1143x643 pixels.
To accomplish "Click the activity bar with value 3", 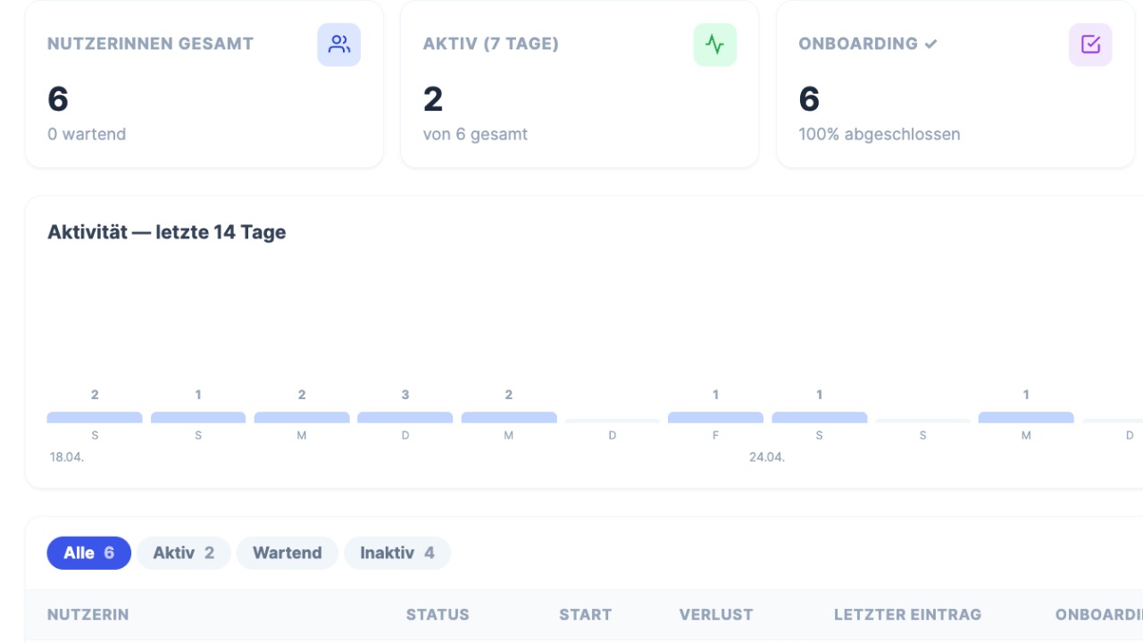I will tap(405, 417).
